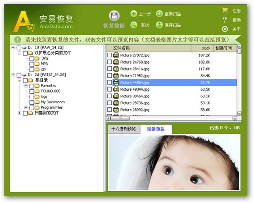Select the FOUND.000 tree label

click(50, 91)
